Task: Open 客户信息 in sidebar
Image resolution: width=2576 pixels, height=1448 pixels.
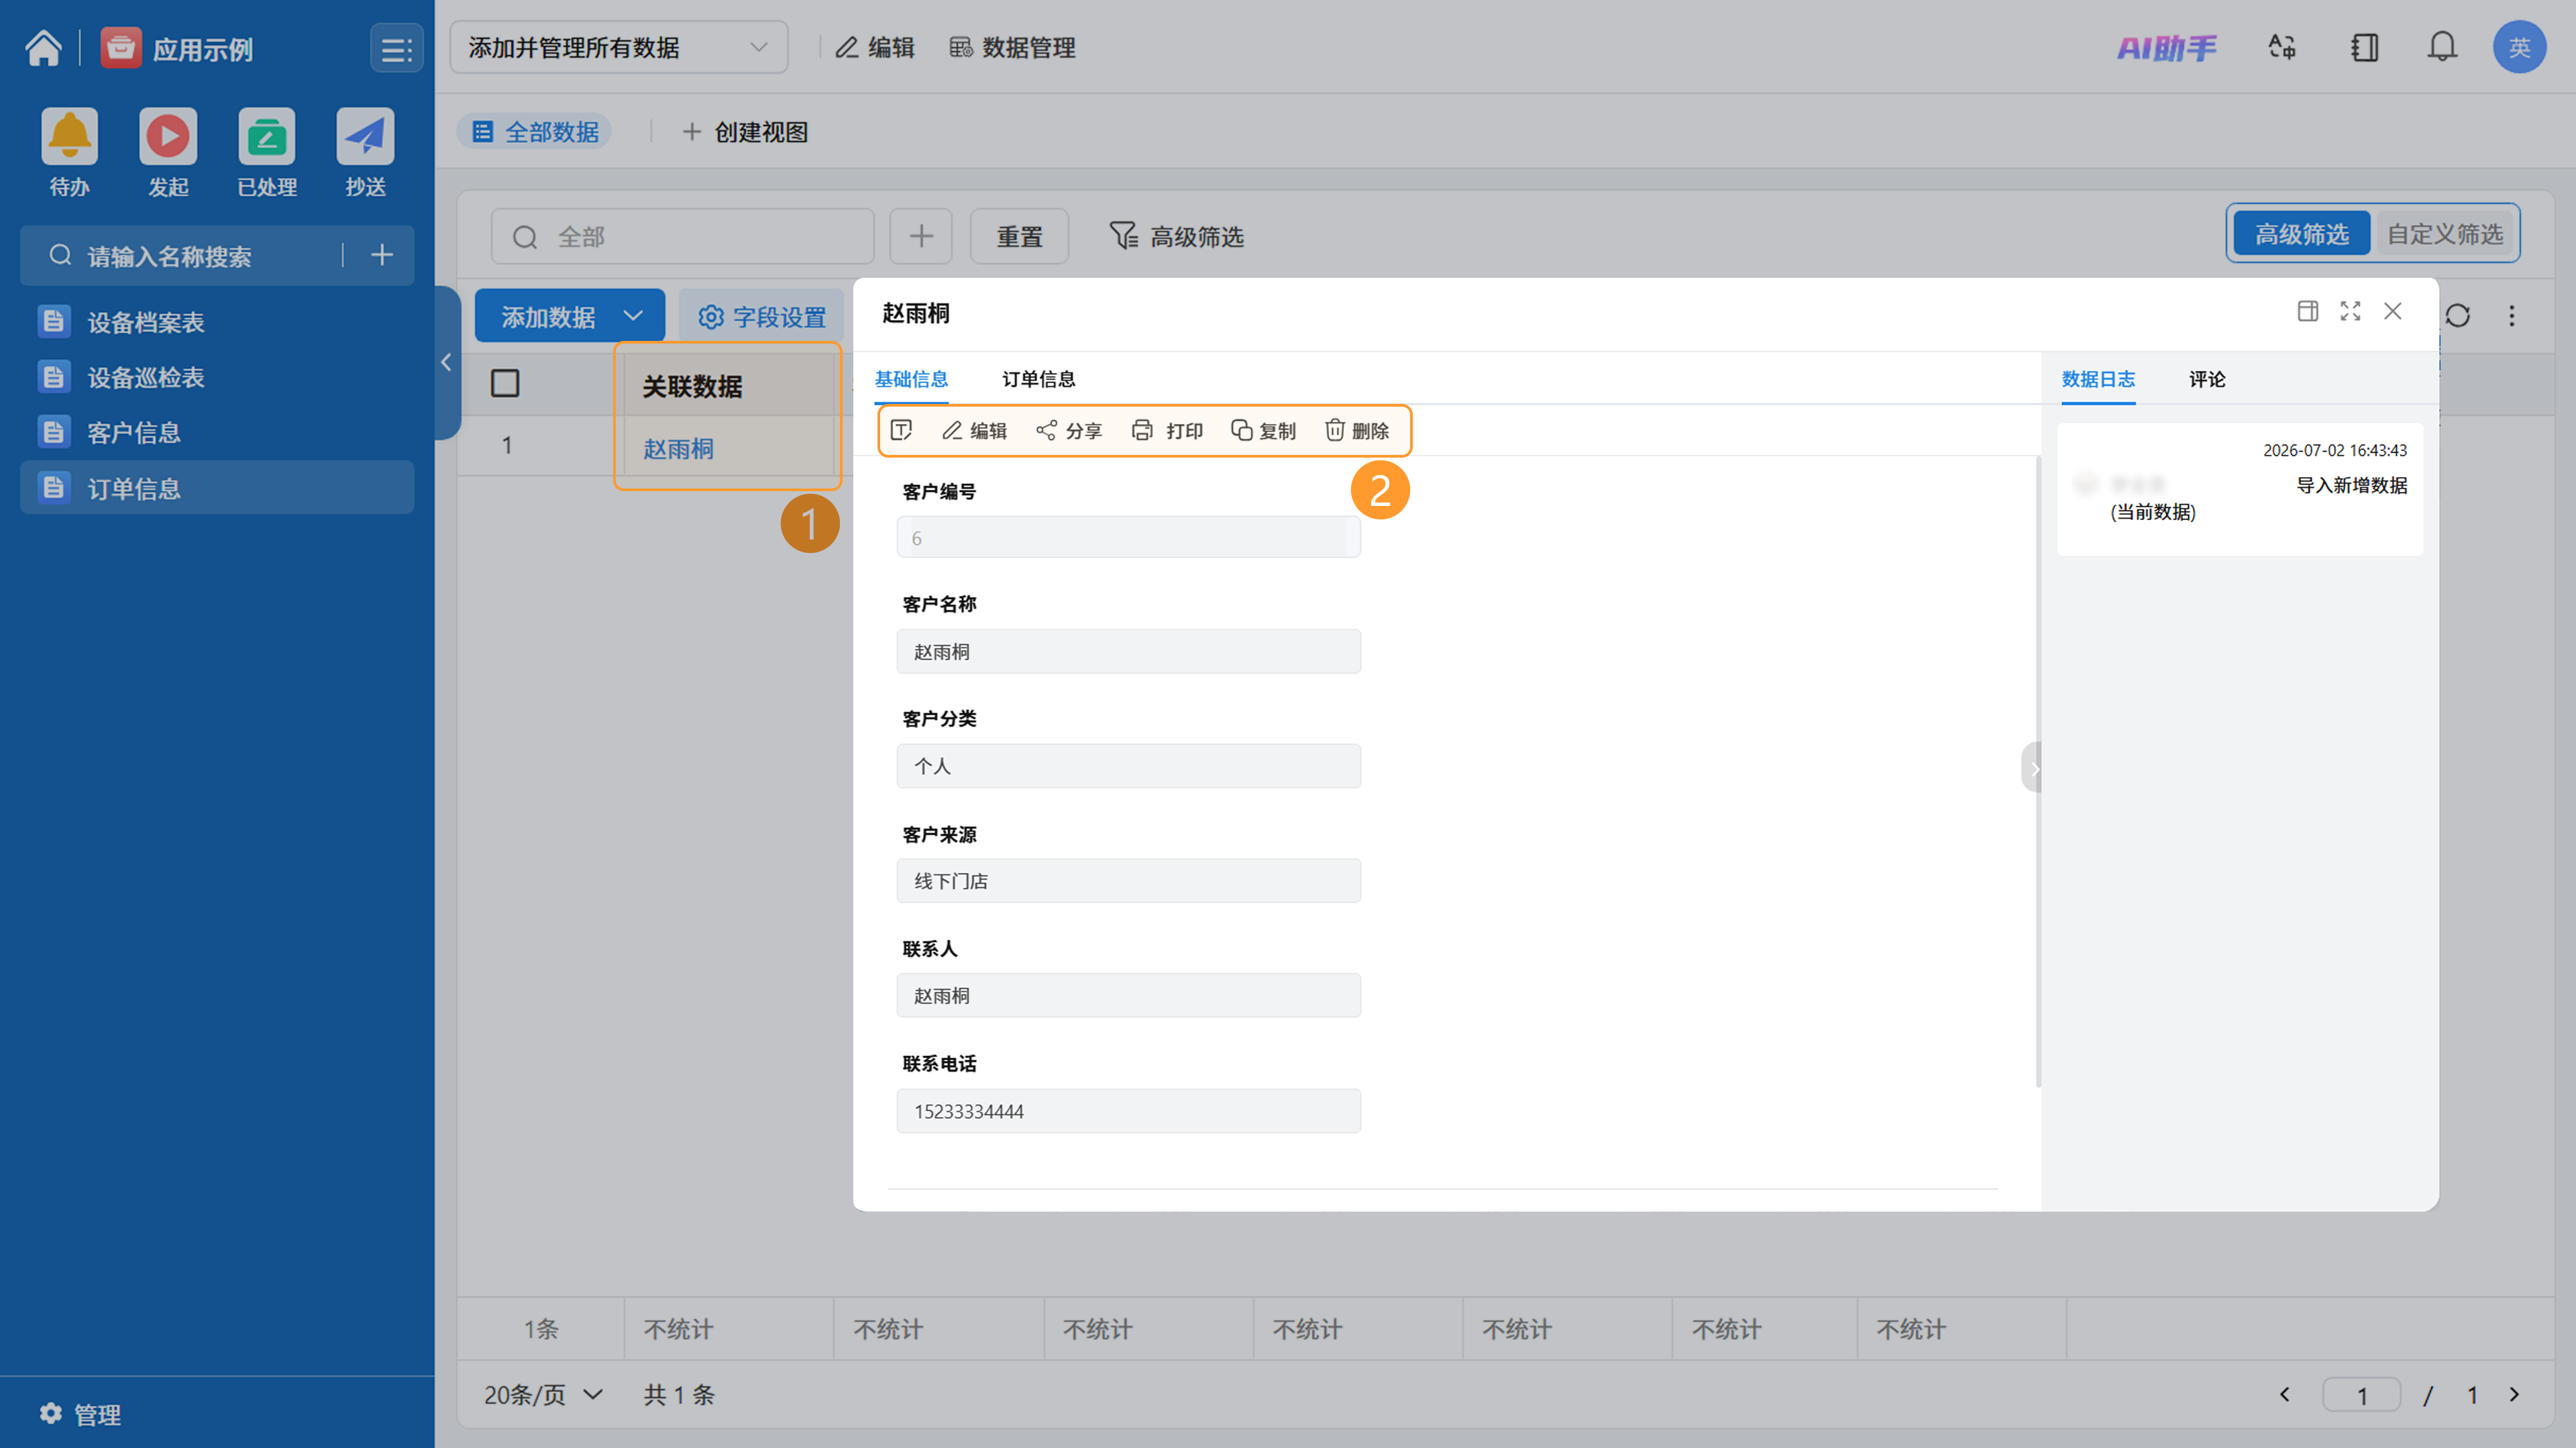Action: click(217, 432)
